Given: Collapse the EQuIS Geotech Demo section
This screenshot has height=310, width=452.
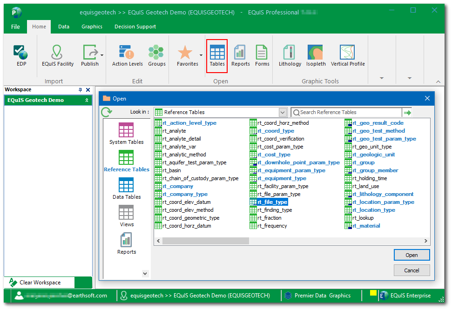Looking at the screenshot, I should (87, 100).
